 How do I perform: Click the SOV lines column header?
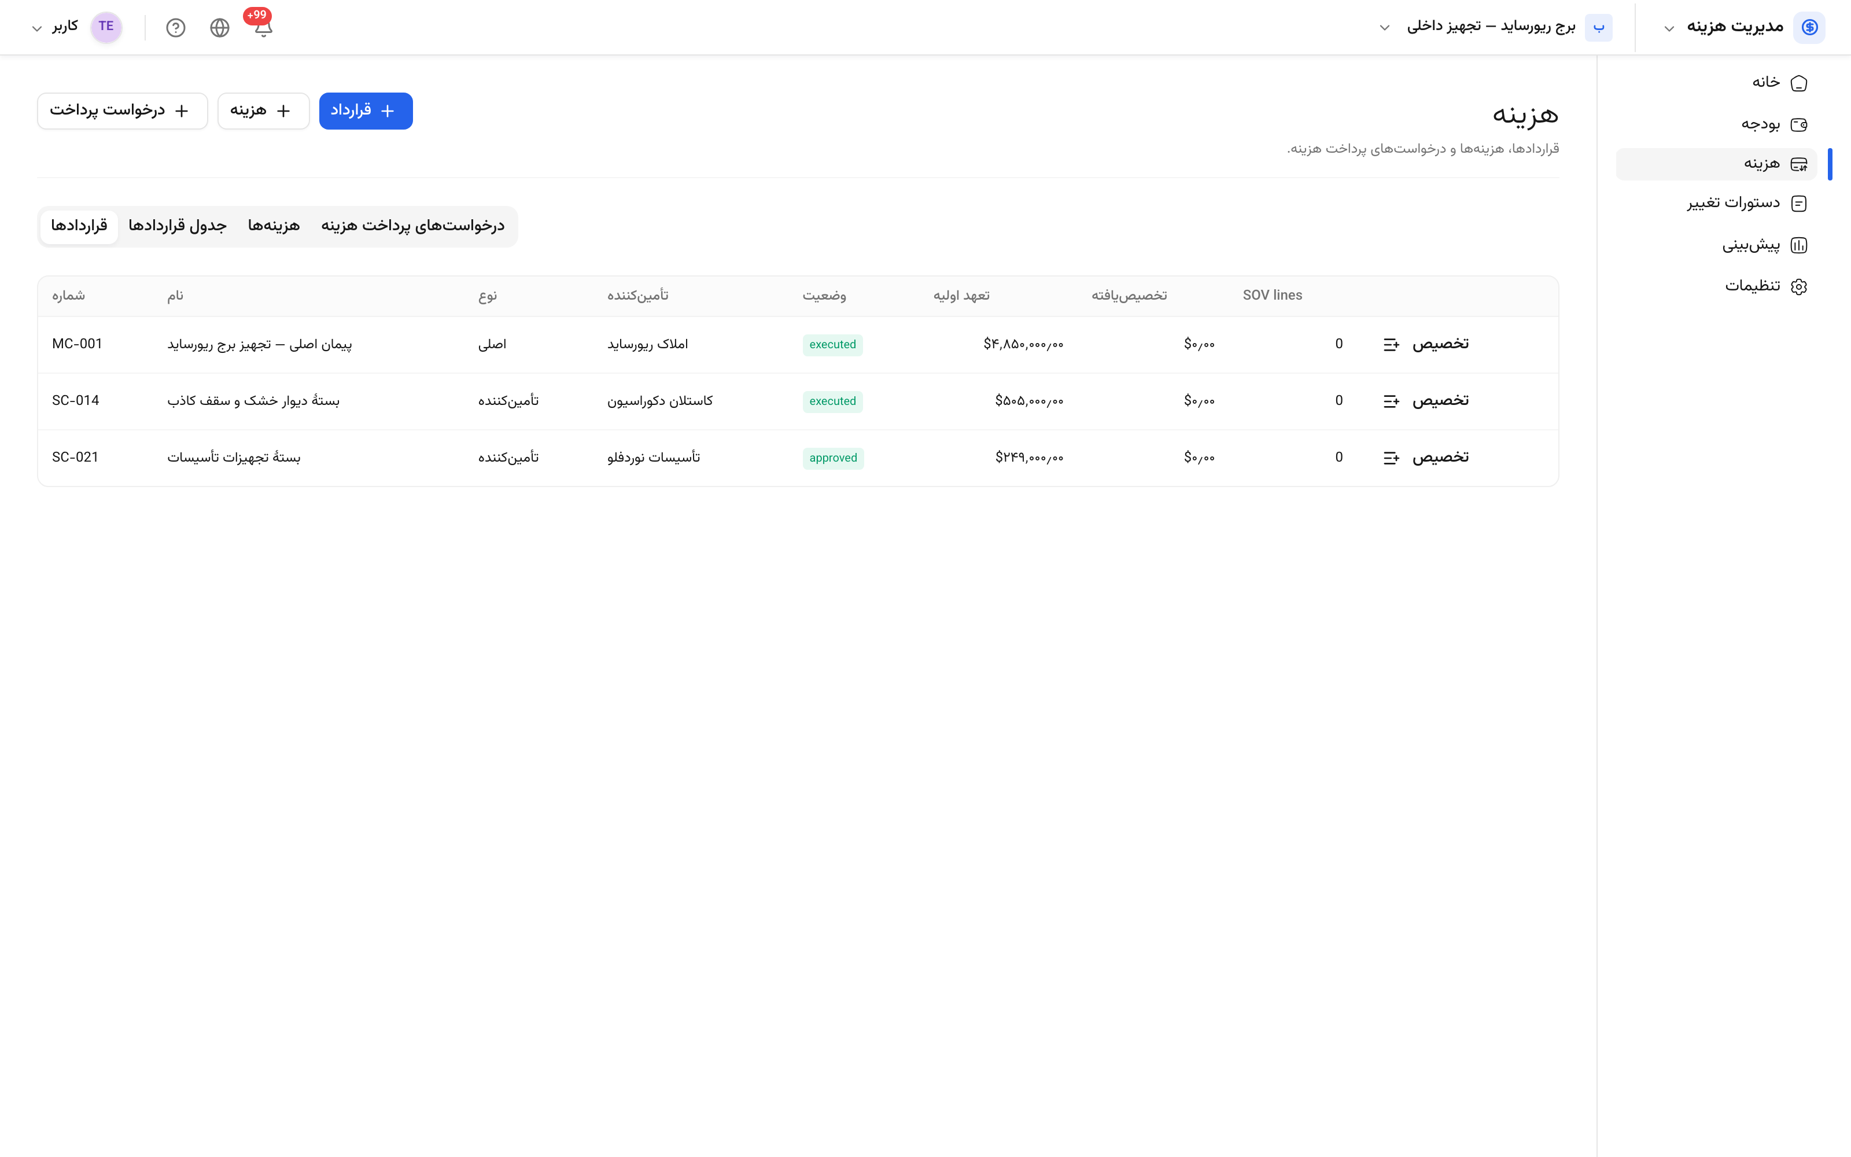1272,296
